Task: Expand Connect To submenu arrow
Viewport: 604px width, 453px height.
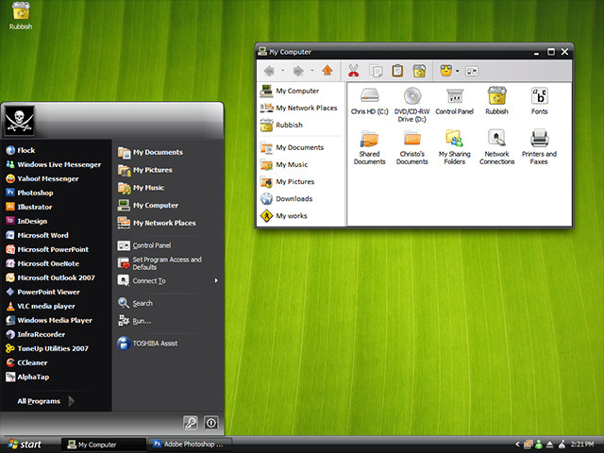Action: (216, 281)
